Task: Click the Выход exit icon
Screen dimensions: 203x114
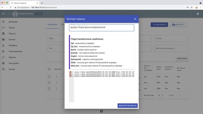Action: [x=3, y=69]
